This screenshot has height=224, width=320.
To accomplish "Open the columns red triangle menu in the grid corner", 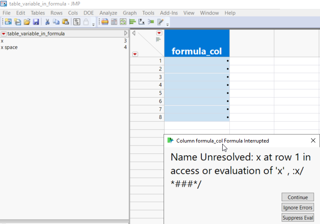I will pyautogui.click(x=159, y=33).
